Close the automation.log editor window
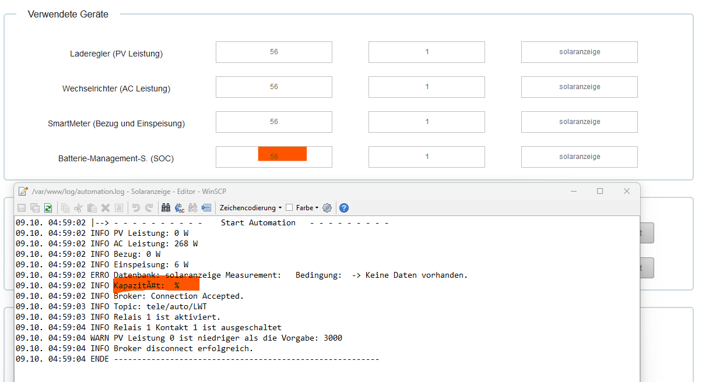Image resolution: width=702 pixels, height=382 pixels. pyautogui.click(x=627, y=191)
